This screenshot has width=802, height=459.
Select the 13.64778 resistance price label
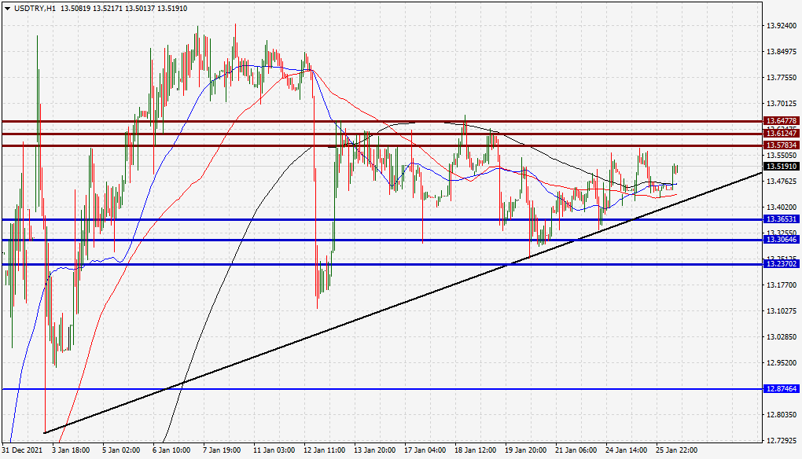pos(781,121)
